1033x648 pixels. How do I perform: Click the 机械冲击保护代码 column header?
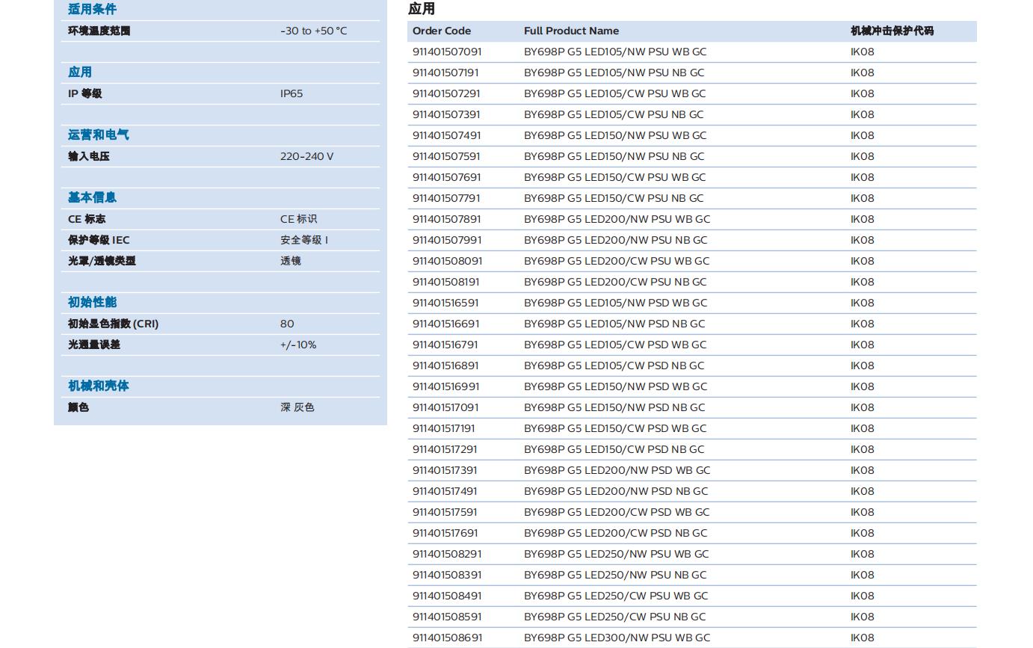coord(892,31)
